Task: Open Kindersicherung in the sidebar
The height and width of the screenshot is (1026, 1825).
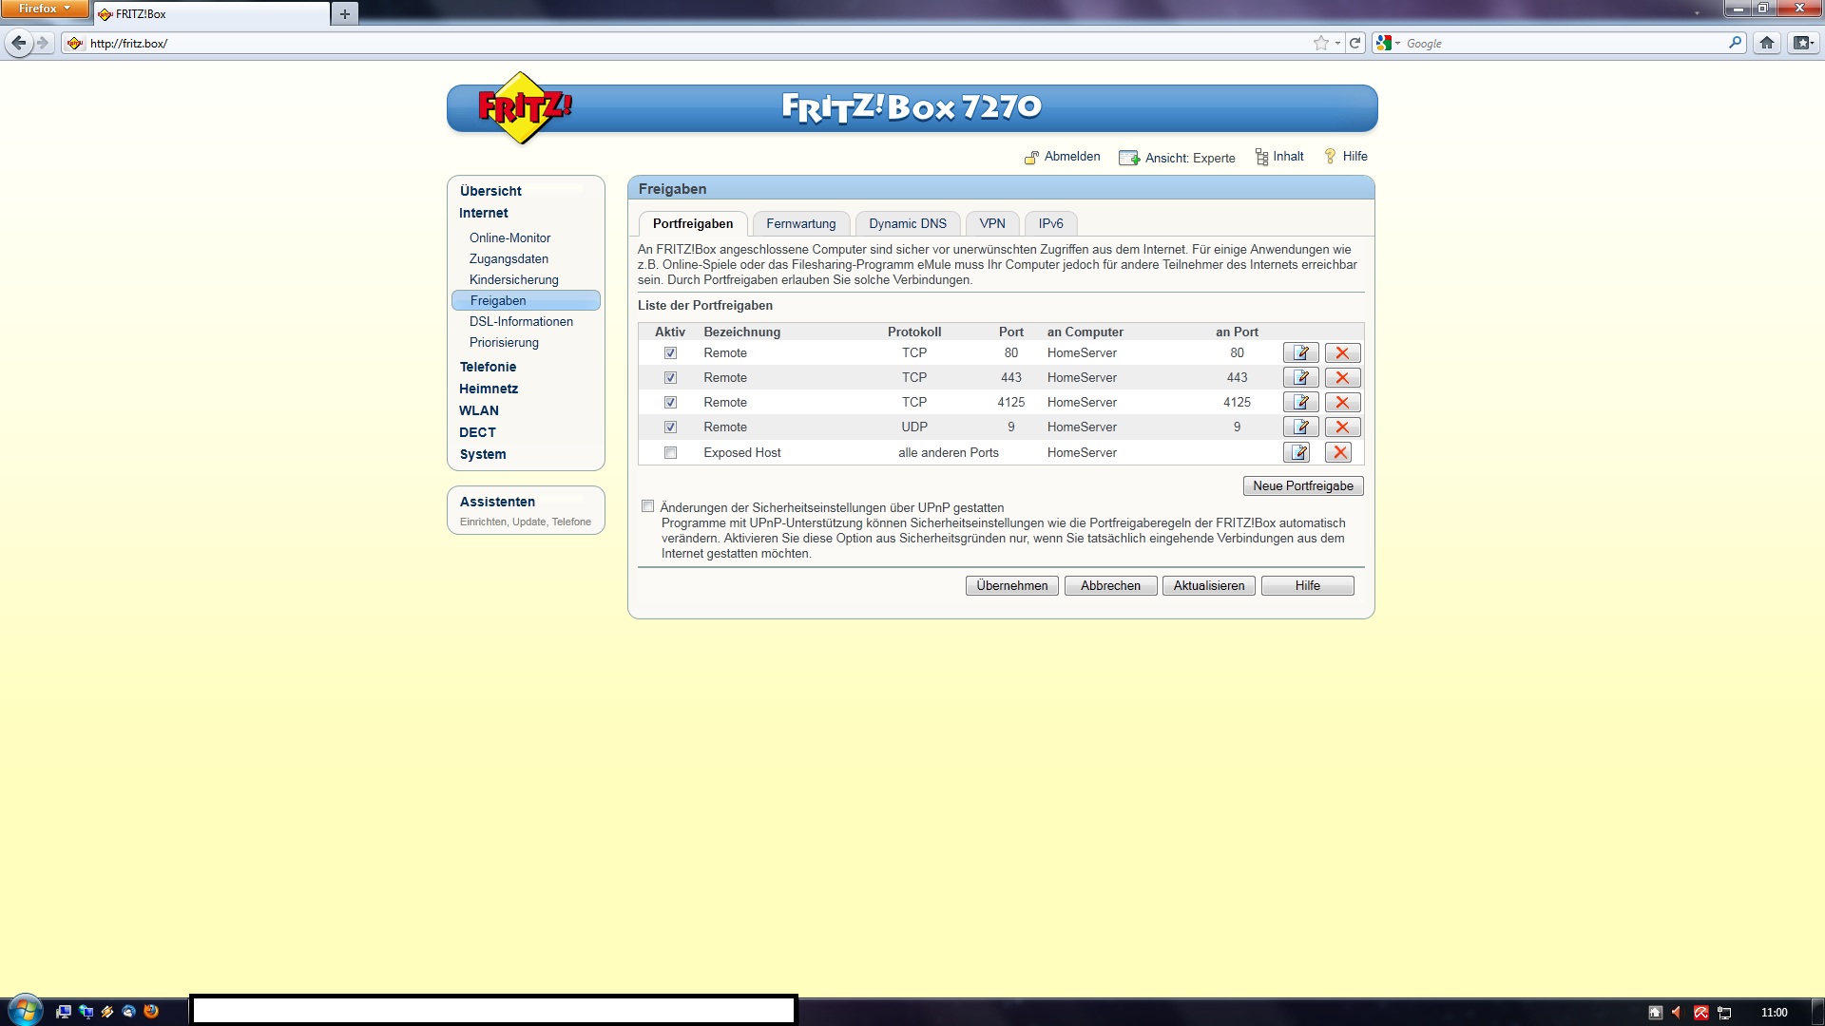Action: [x=513, y=279]
